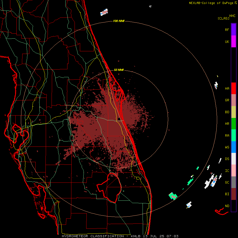Viewport: 238px width, 238px height.
Task: Pick the mint green RA legend swatch
Action: pos(234,135)
